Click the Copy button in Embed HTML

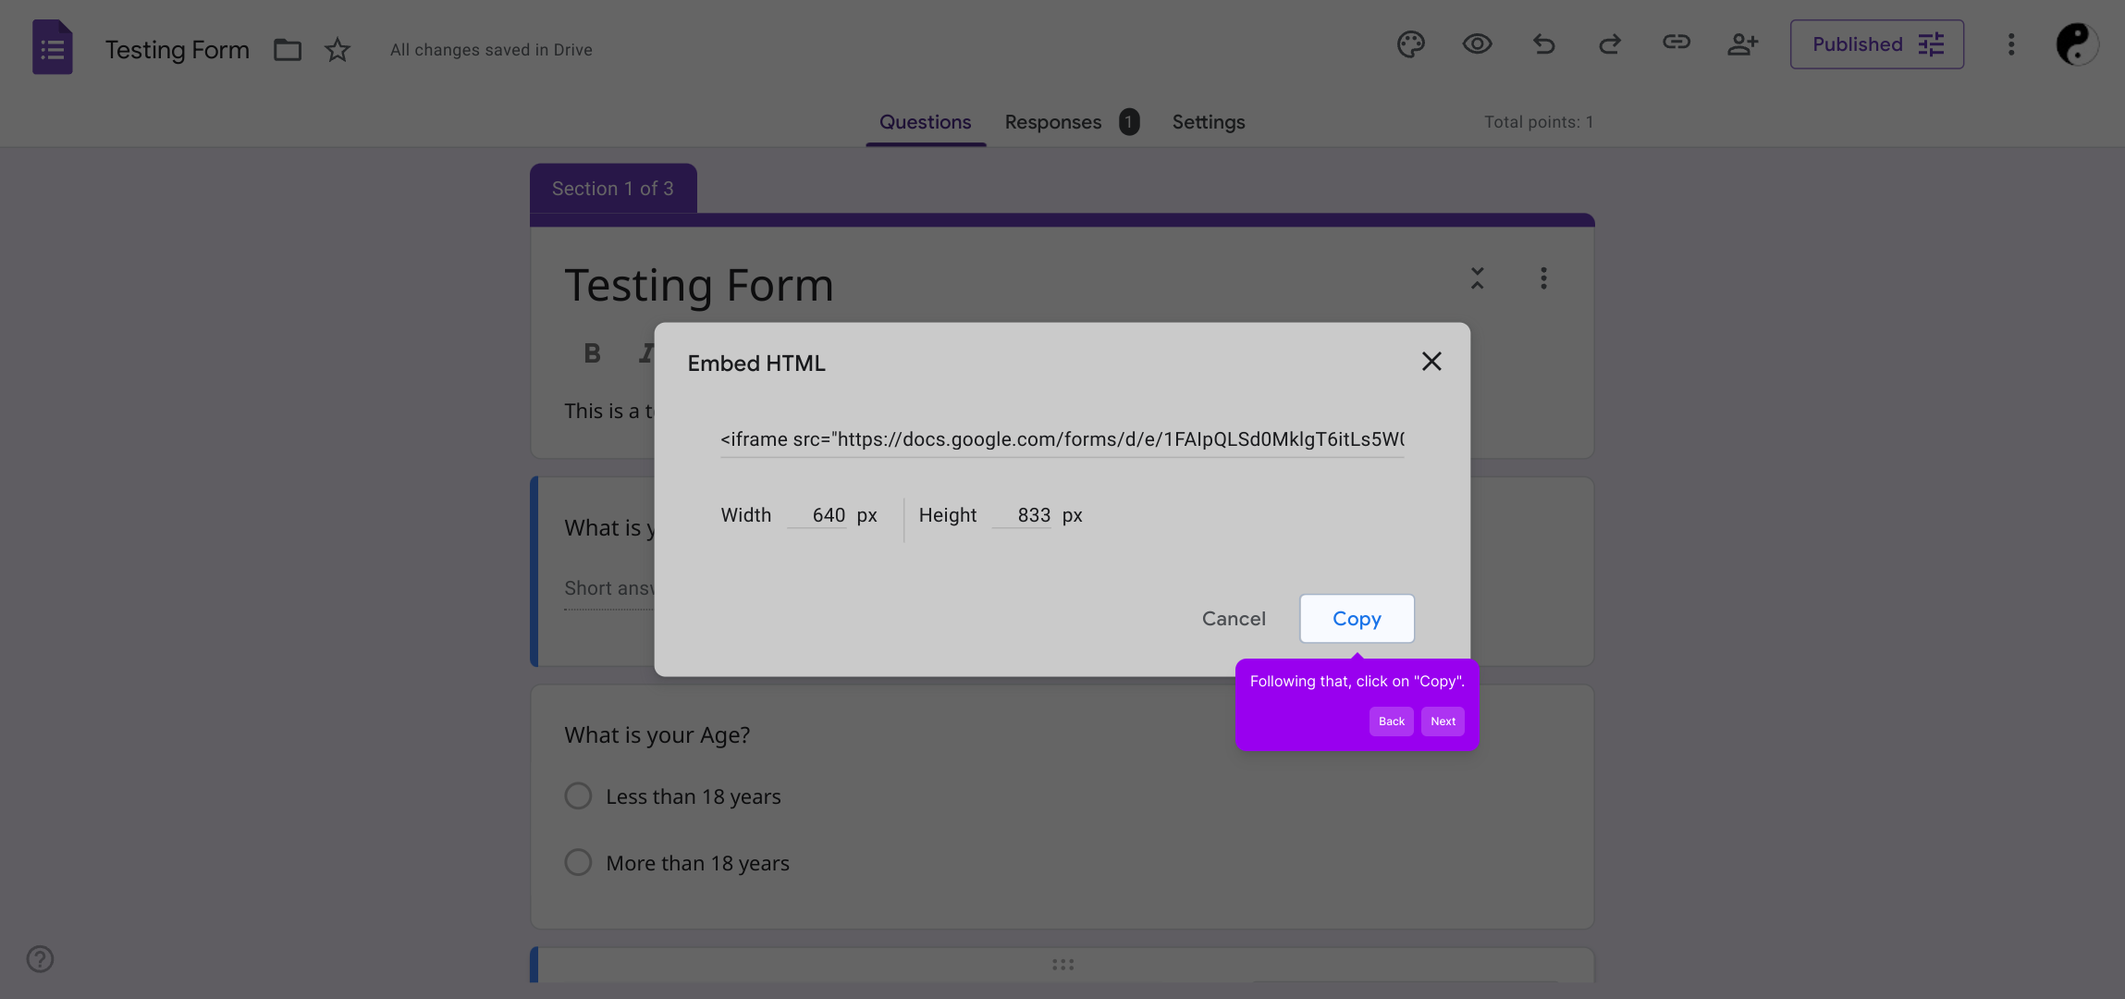click(x=1357, y=619)
